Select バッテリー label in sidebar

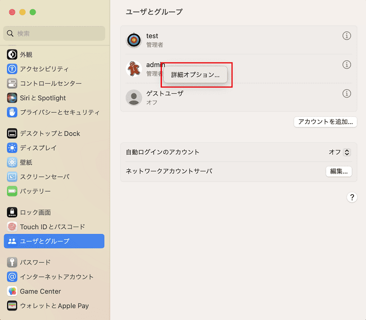point(35,191)
